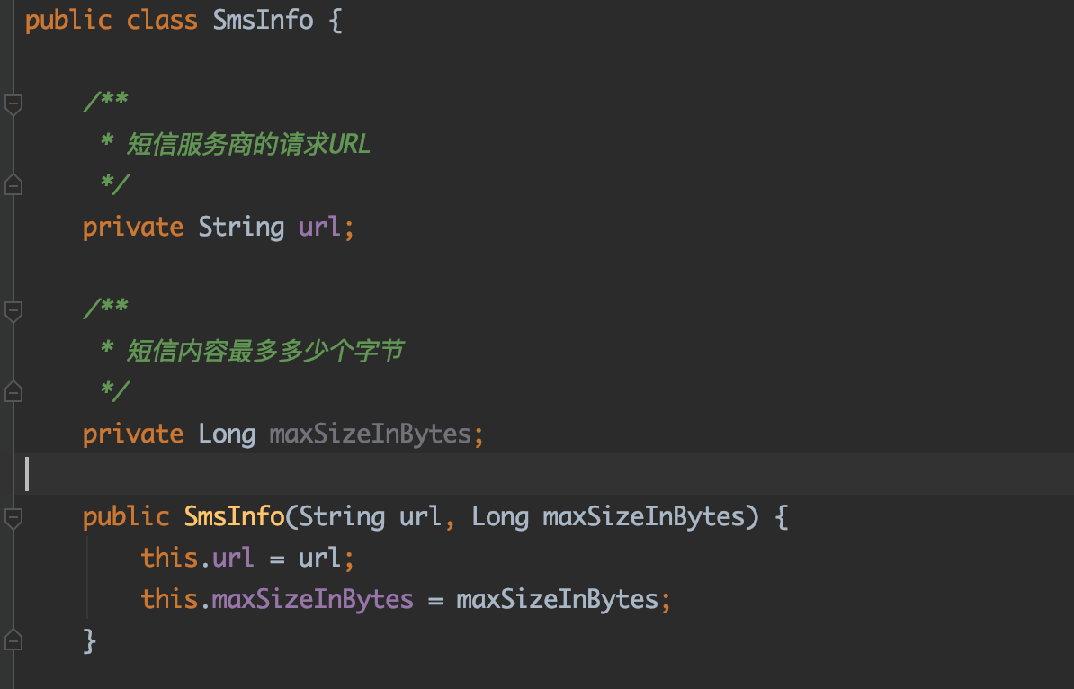Collapse the SmsInfo constructor body
This screenshot has height=689, width=1074.
13,517
